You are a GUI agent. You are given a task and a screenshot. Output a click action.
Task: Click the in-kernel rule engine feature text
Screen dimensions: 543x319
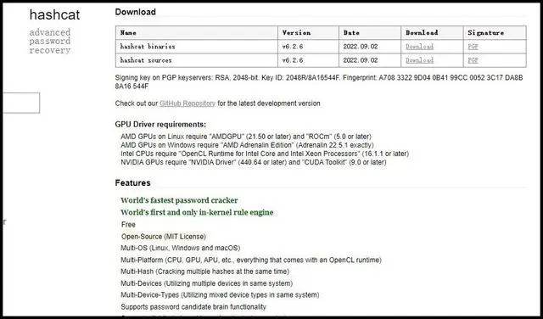coord(197,212)
